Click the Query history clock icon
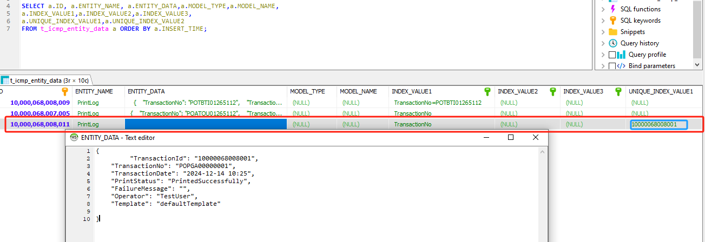The width and height of the screenshot is (705, 242). pos(612,43)
